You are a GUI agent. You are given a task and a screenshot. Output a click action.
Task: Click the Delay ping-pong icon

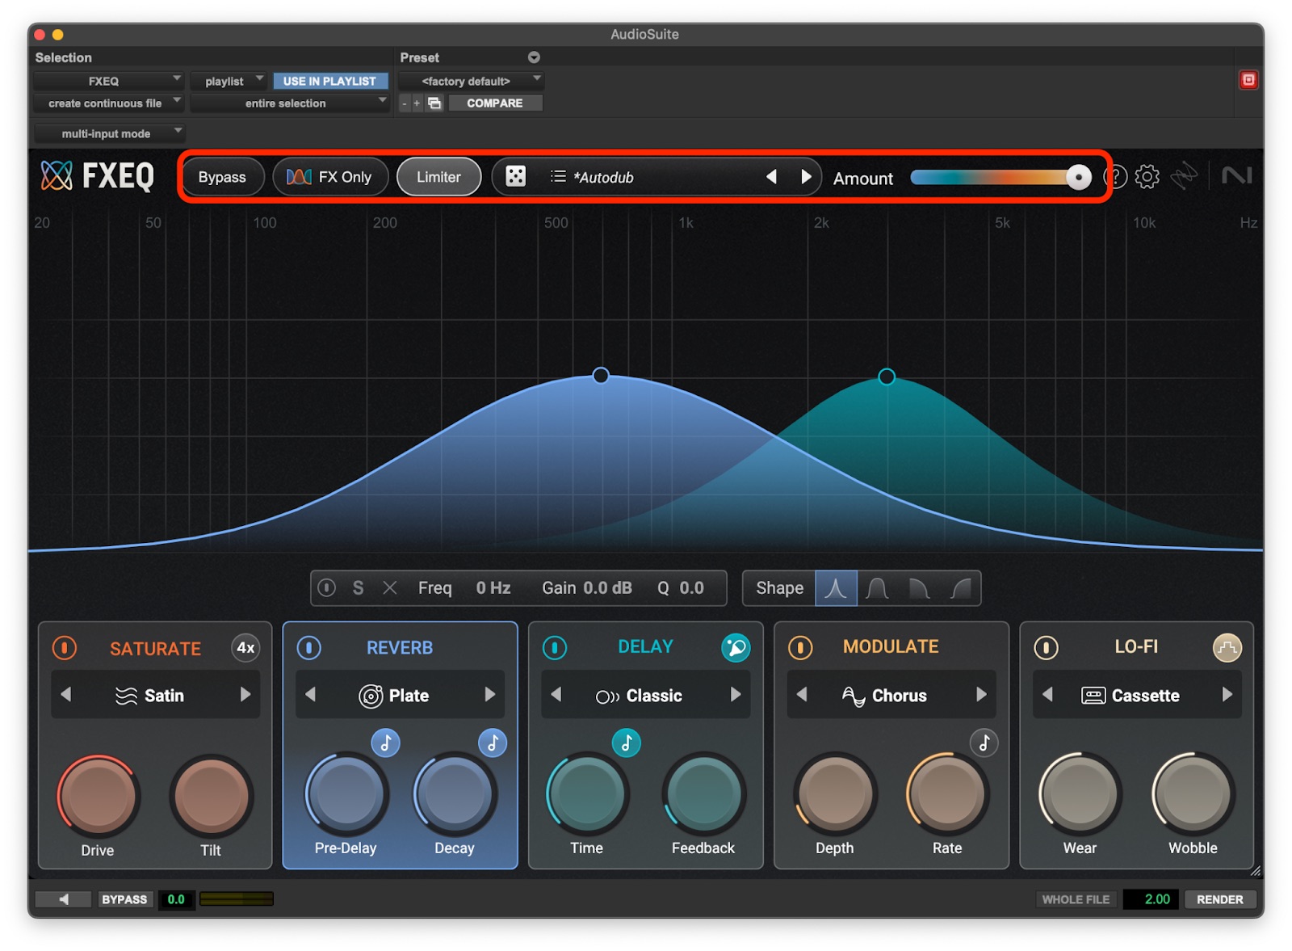coord(735,647)
